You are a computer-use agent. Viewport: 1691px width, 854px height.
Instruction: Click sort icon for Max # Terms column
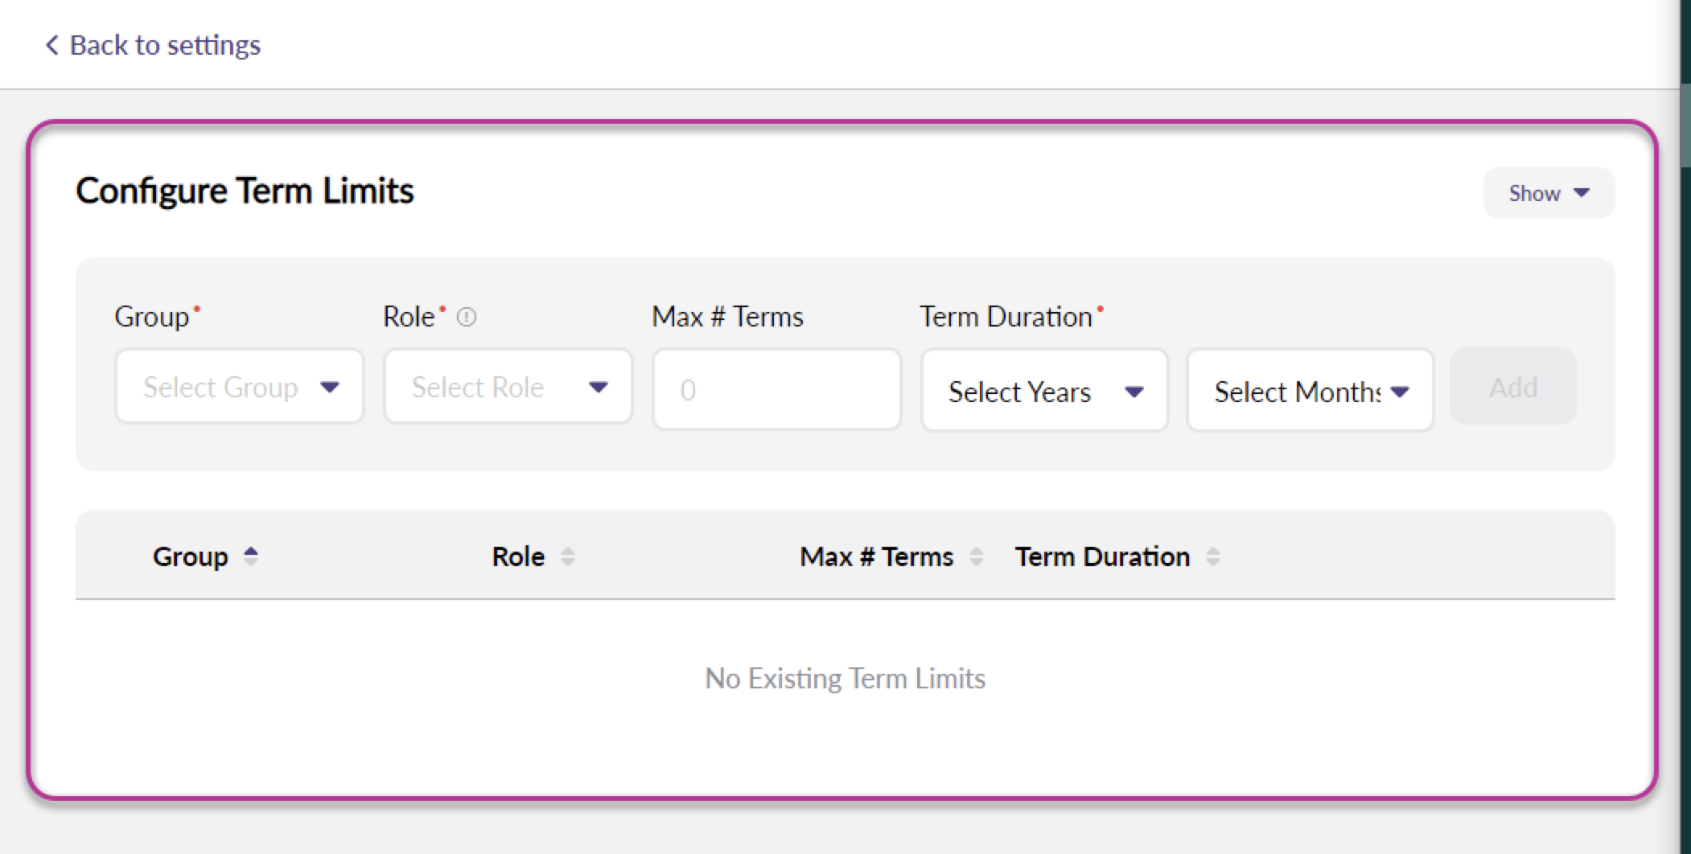pyautogui.click(x=977, y=556)
